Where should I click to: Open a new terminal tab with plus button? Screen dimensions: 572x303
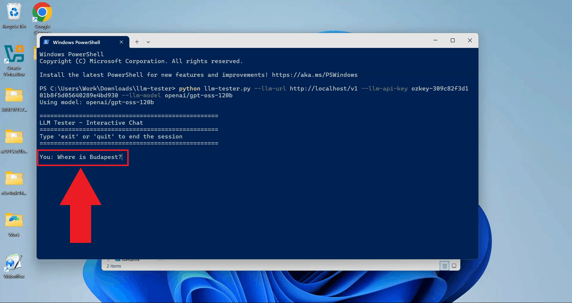(137, 42)
